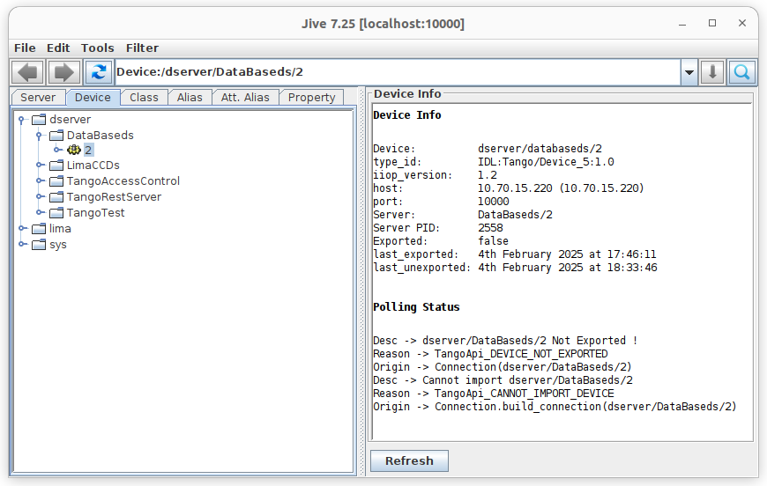Select the TangoAccessControl label

tap(123, 181)
